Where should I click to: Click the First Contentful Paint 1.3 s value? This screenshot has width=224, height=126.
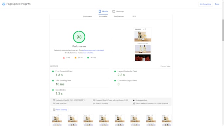point(59,75)
